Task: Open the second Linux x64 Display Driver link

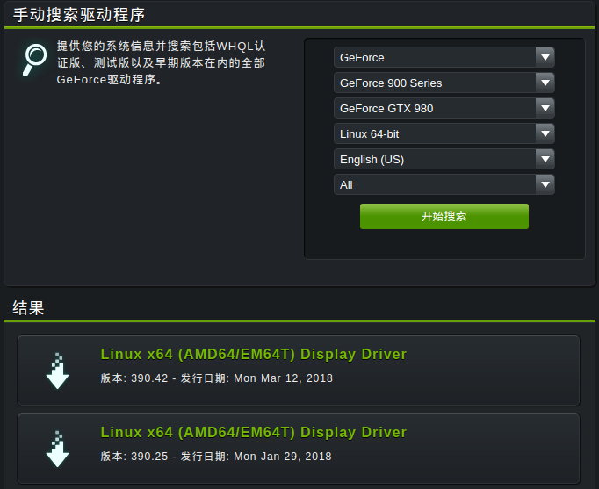Action: coord(253,433)
